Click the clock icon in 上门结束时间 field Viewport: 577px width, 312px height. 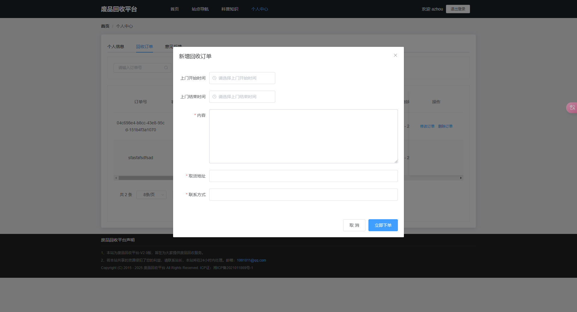pyautogui.click(x=214, y=97)
